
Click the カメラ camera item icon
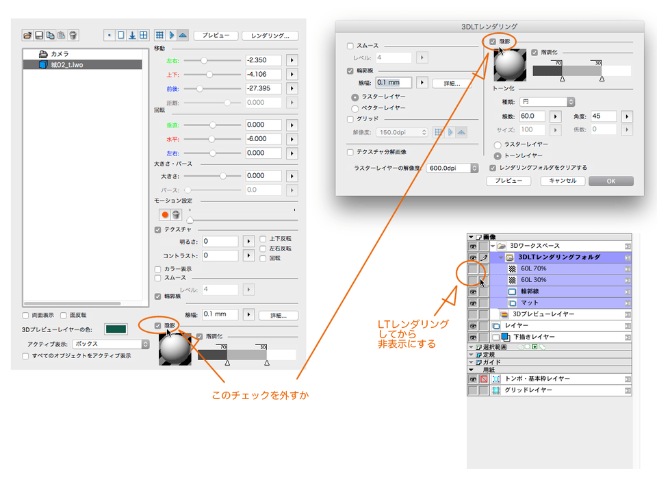coord(43,53)
